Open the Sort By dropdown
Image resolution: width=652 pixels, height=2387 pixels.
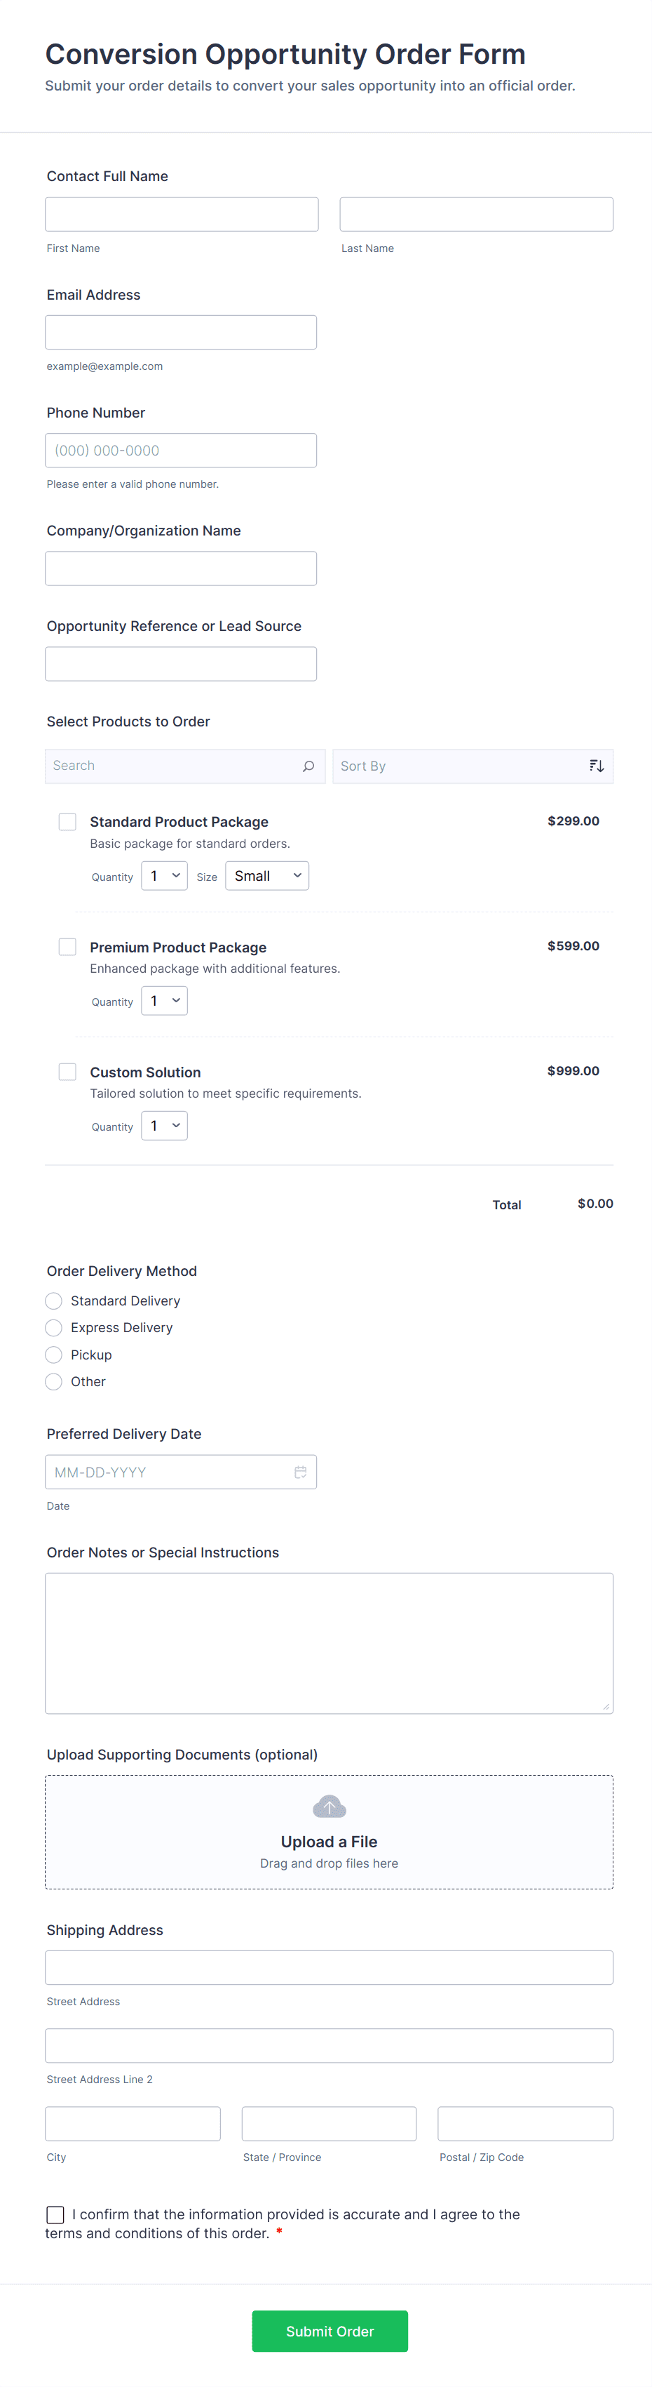click(x=463, y=766)
